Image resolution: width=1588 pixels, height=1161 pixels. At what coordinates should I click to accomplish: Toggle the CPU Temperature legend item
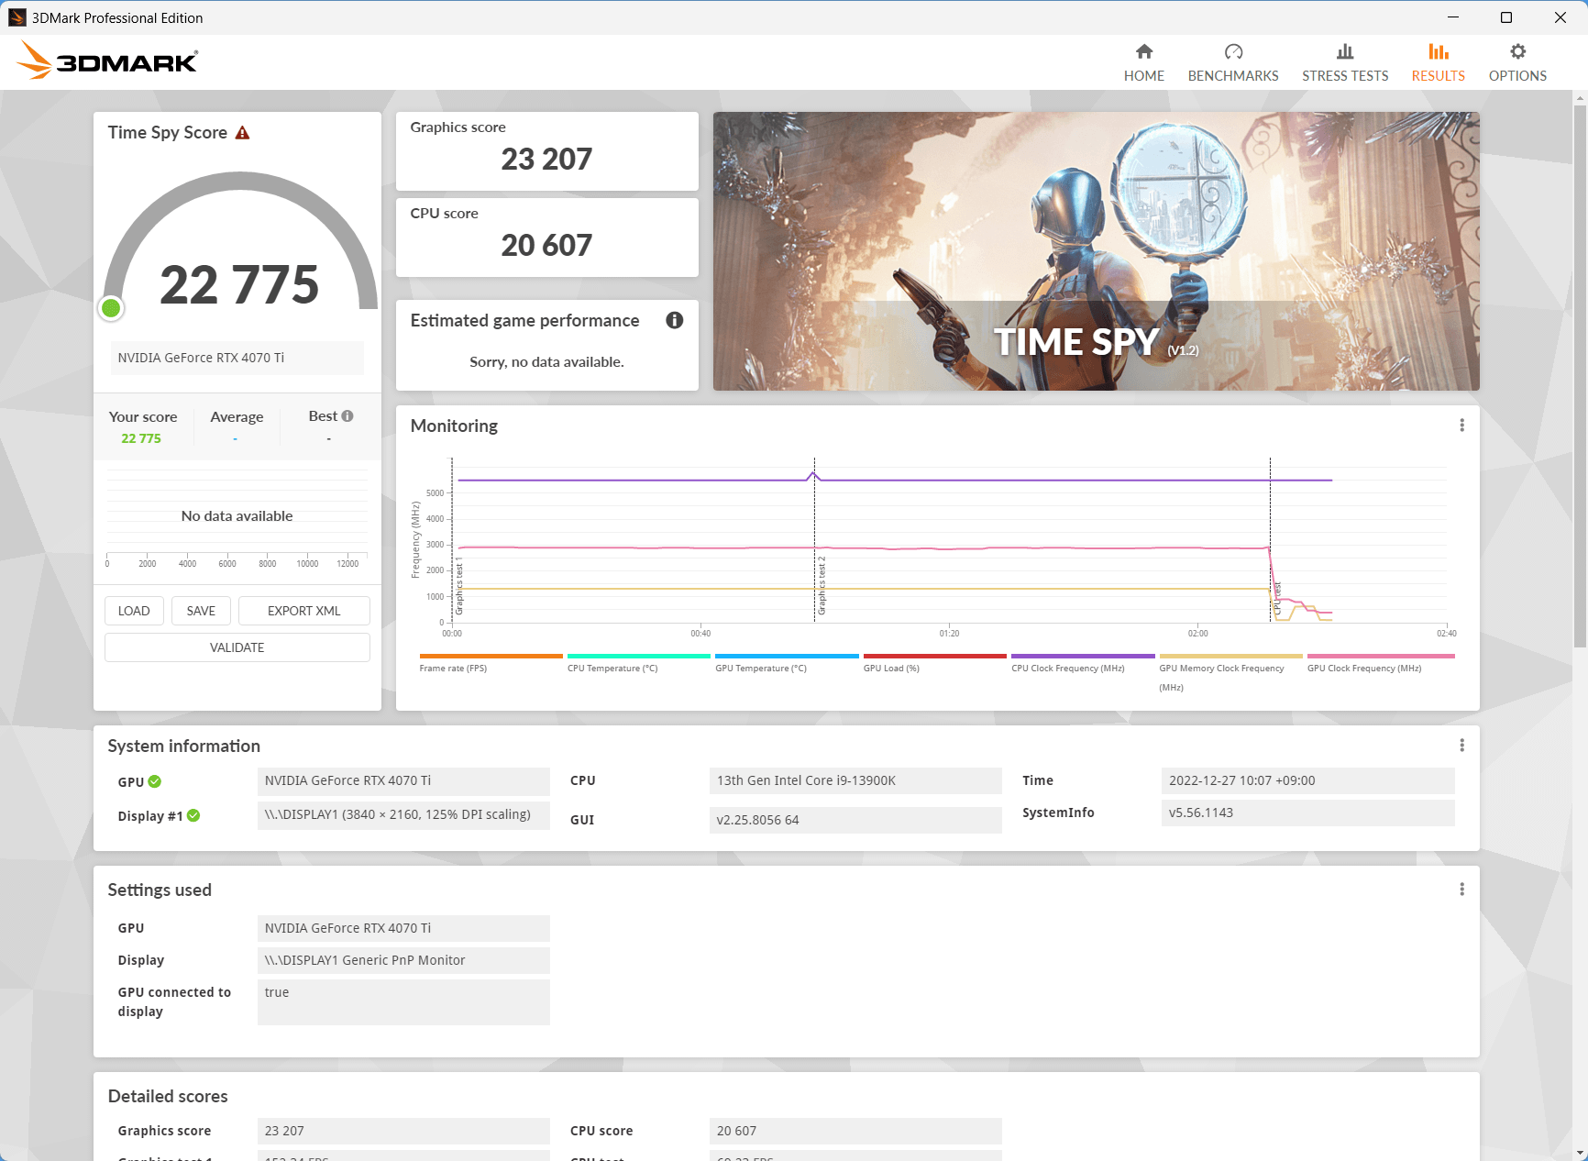click(x=639, y=663)
